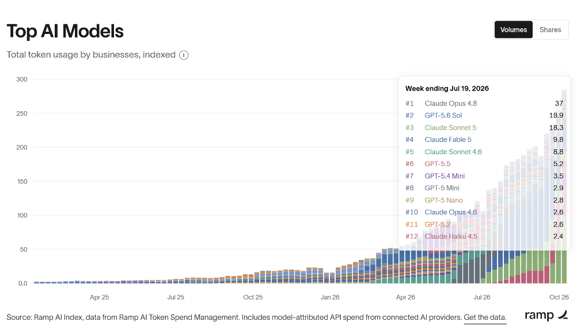Select GPT-5 Mini tooltip row
577x329 pixels.
[484, 188]
